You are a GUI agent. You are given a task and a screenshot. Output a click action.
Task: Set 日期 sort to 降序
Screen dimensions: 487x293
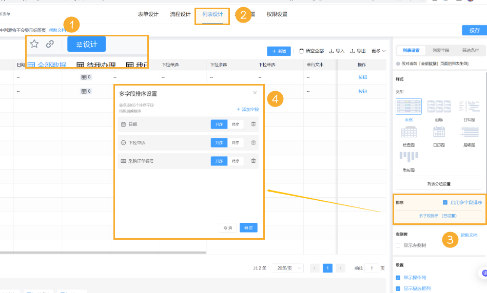(x=236, y=124)
